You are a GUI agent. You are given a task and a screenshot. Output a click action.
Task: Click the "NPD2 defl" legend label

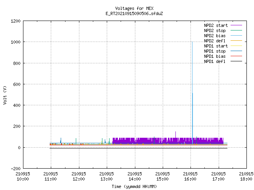click(x=215, y=41)
